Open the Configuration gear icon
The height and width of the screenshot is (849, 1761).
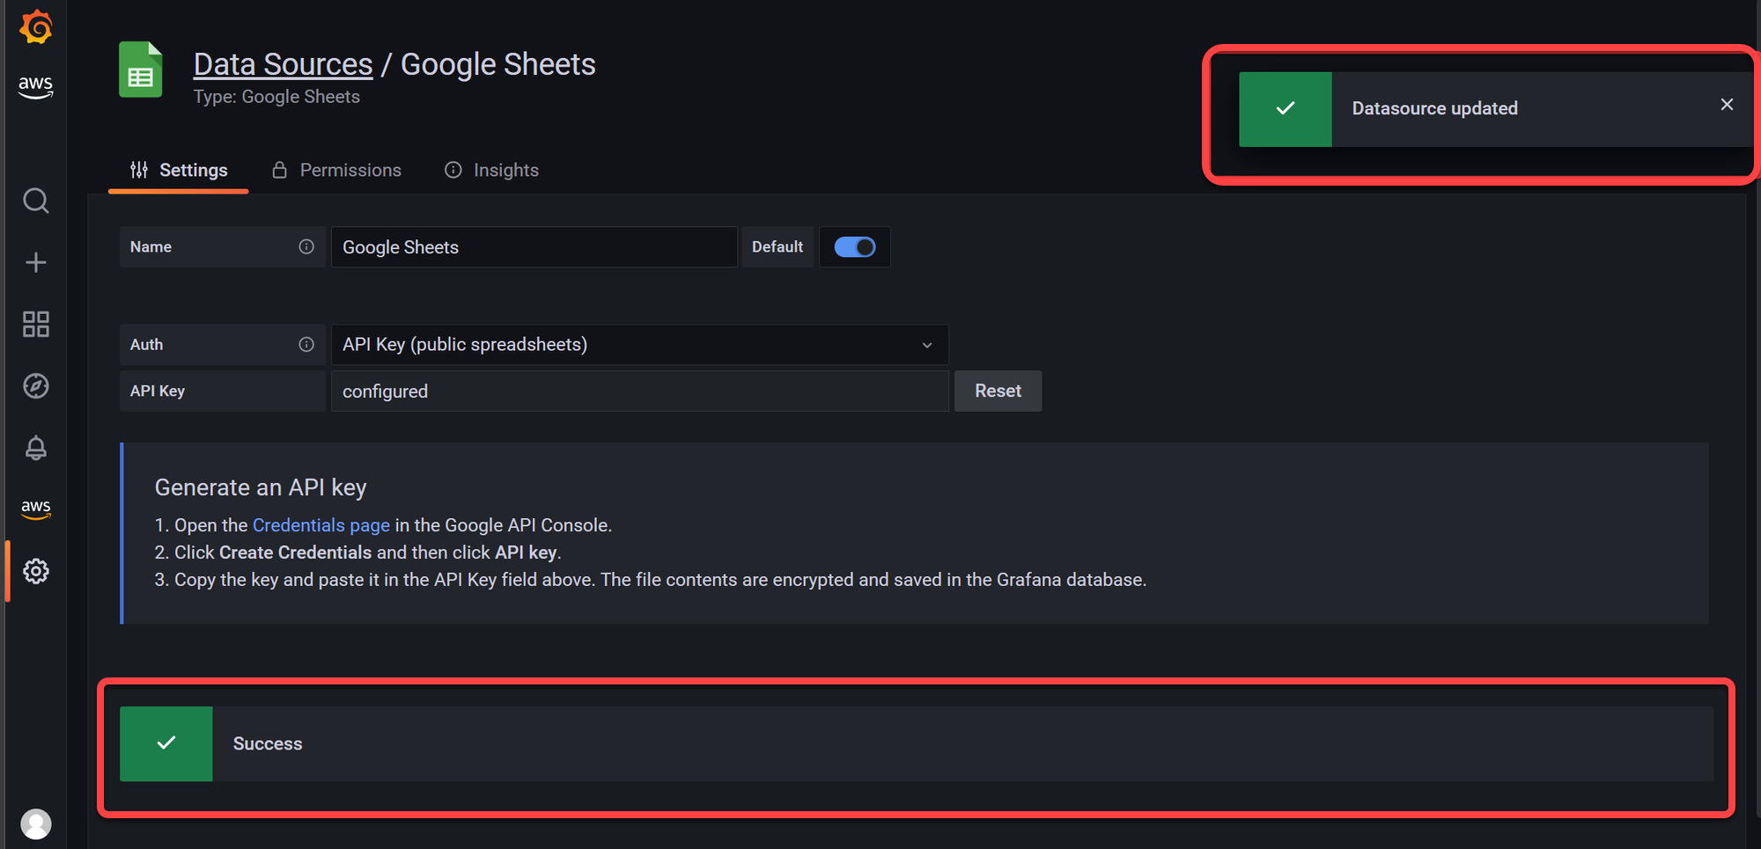[x=35, y=571]
